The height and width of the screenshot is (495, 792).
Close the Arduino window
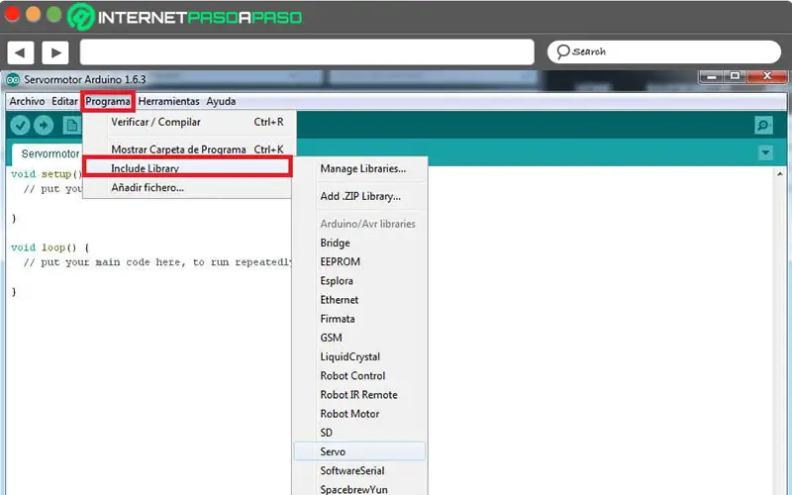click(x=767, y=76)
